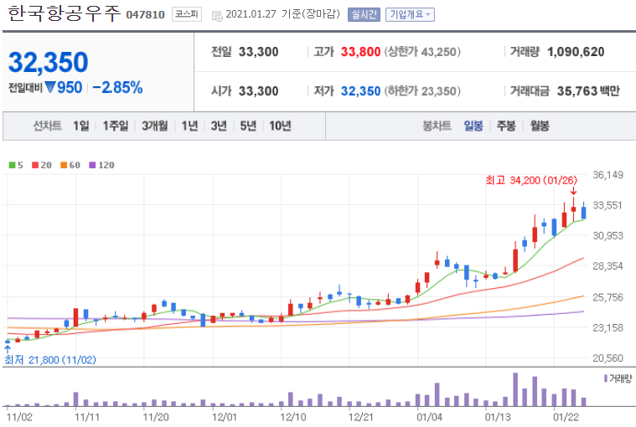Click the 코스피 market badge
Viewport: 636px width, 427px height.
point(187,14)
